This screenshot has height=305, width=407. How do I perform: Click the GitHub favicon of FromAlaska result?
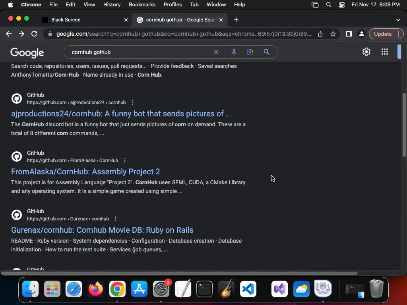click(17, 156)
